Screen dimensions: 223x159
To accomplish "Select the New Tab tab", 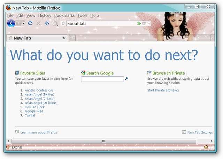I will pyautogui.click(x=37, y=38).
